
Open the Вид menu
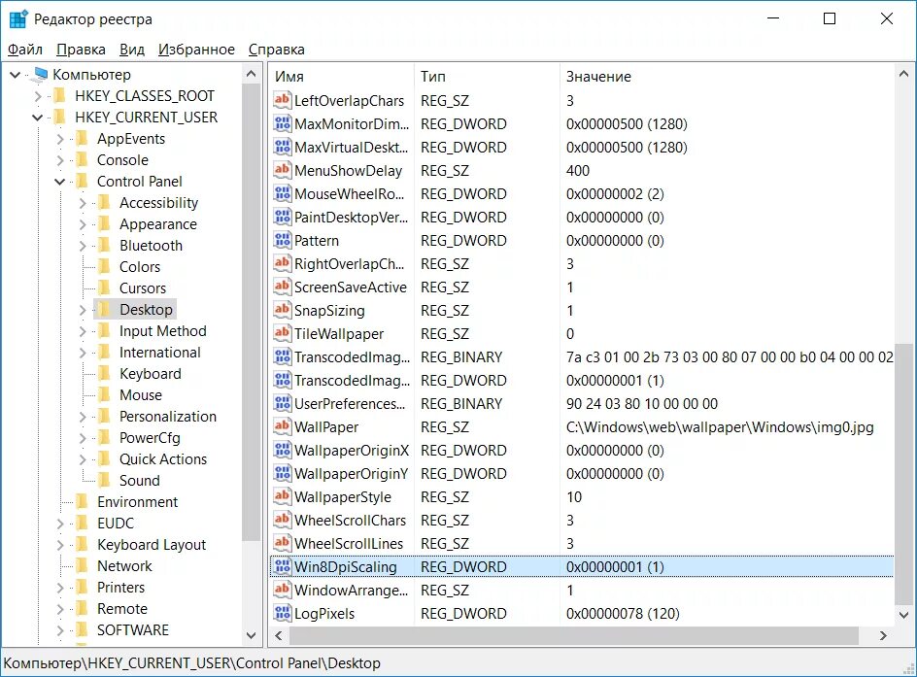pyautogui.click(x=131, y=50)
